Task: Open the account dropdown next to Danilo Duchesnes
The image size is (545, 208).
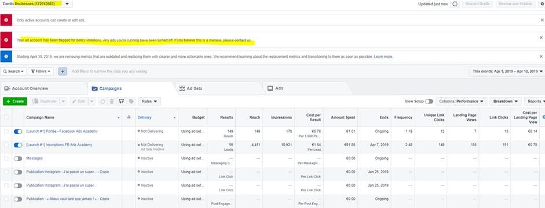Action: (67, 4)
